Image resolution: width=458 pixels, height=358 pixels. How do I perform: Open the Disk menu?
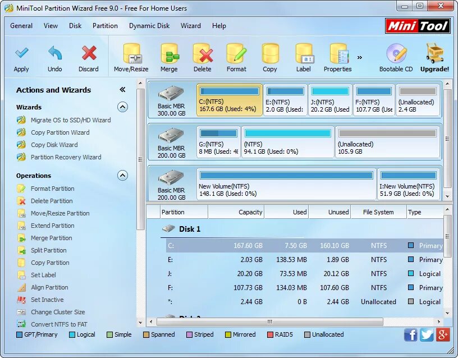pos(75,26)
